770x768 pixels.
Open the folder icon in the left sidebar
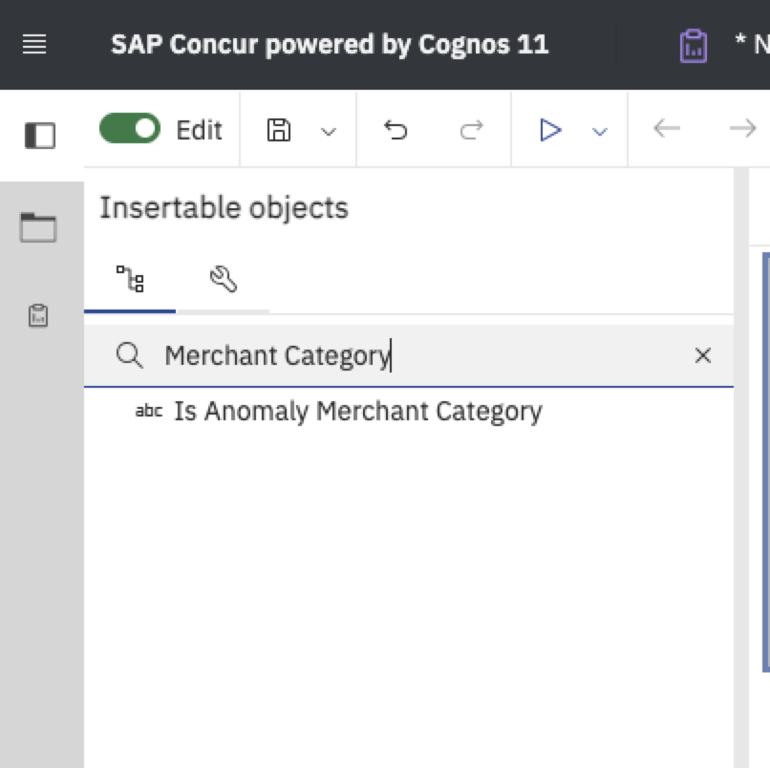pos(38,227)
